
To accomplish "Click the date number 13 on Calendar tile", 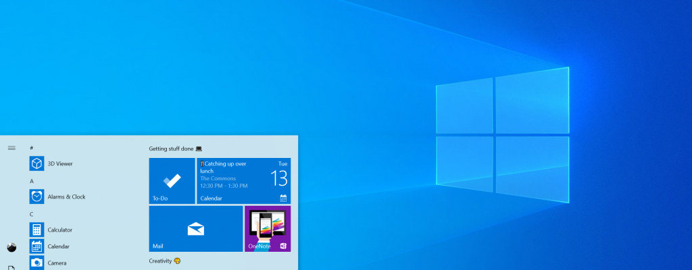I will point(279,178).
